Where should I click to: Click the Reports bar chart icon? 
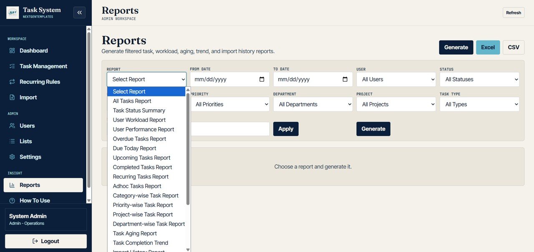point(12,185)
